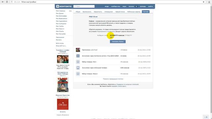Open Реклама in the sidebar
The width and height of the screenshot is (212, 119).
(59, 40)
